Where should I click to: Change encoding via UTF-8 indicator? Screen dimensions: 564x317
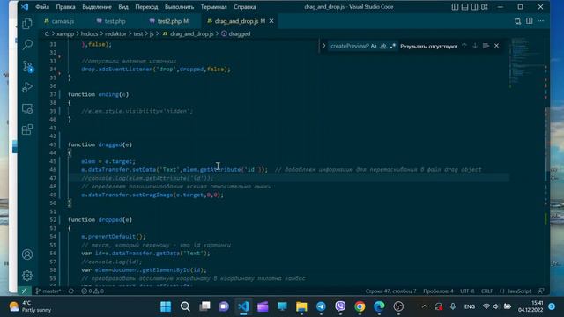[x=467, y=291]
